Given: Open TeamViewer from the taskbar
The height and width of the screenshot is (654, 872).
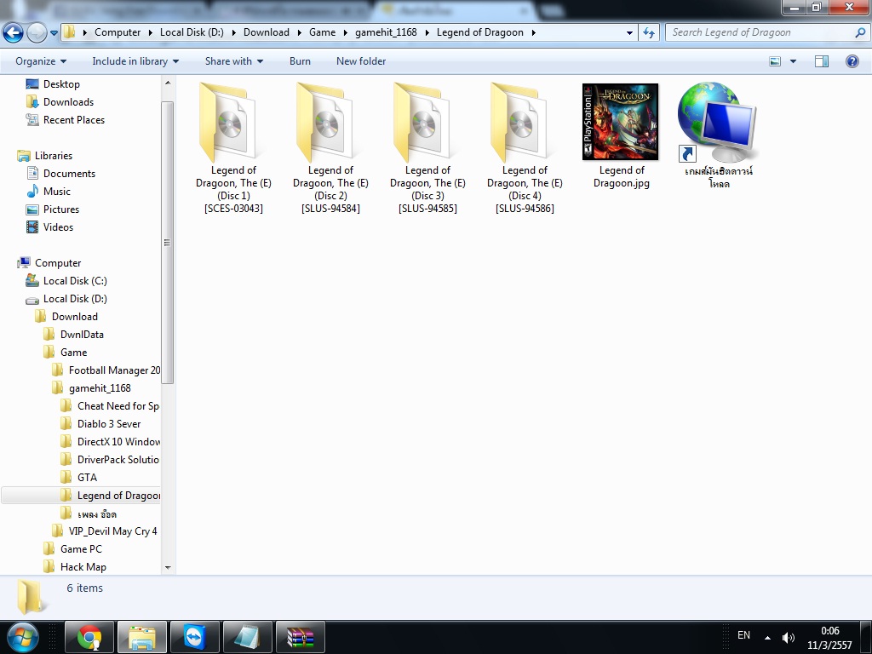Looking at the screenshot, I should 195,637.
